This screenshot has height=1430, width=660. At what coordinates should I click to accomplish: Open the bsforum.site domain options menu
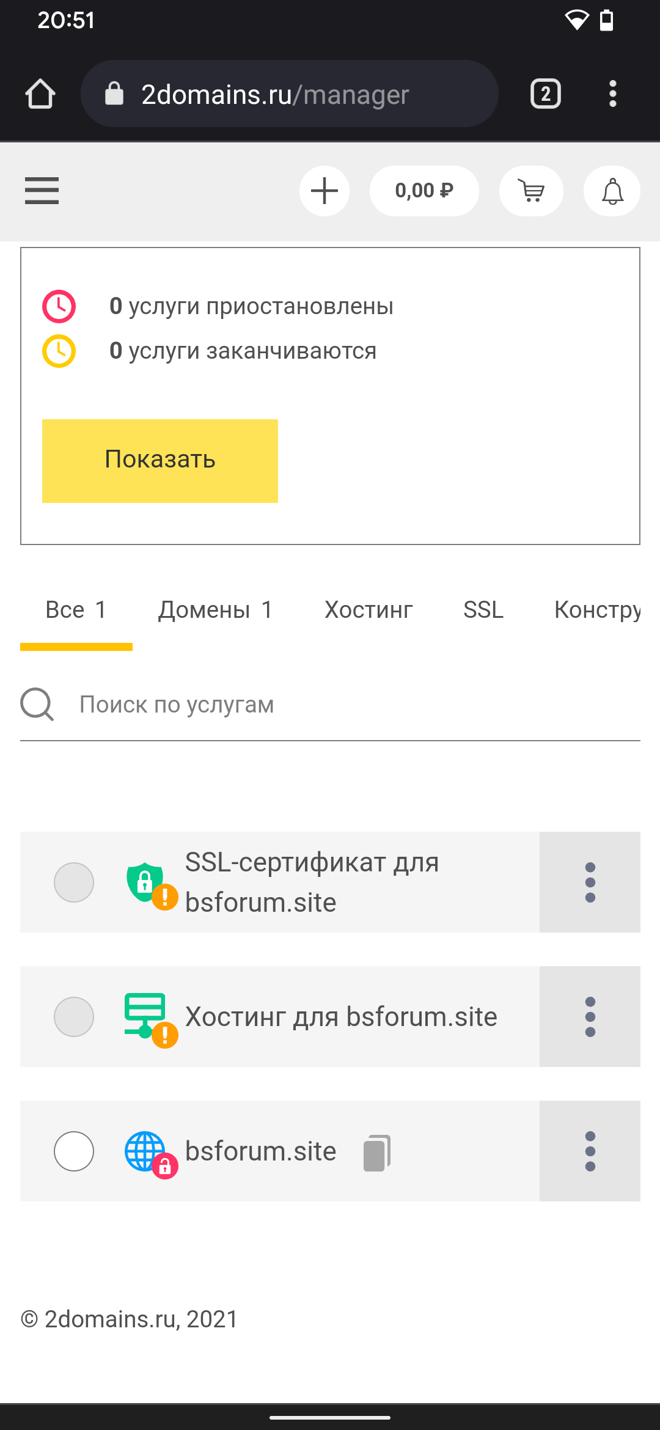click(x=590, y=1151)
